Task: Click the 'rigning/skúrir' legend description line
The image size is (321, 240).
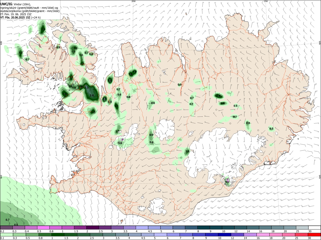Action: [x=29, y=8]
